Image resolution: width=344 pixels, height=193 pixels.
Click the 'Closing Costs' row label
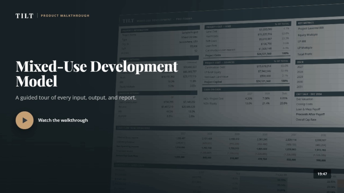[304, 104]
